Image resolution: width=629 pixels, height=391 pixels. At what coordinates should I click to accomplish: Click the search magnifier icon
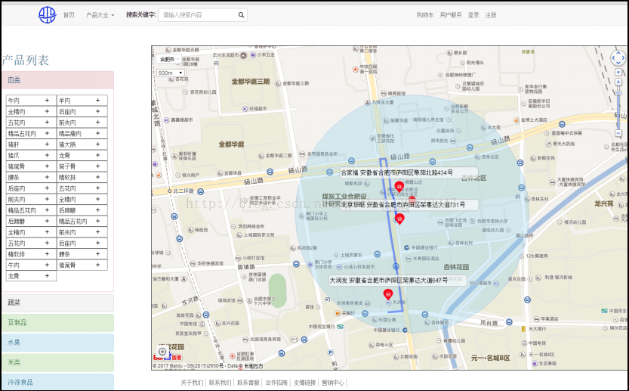pyautogui.click(x=241, y=15)
